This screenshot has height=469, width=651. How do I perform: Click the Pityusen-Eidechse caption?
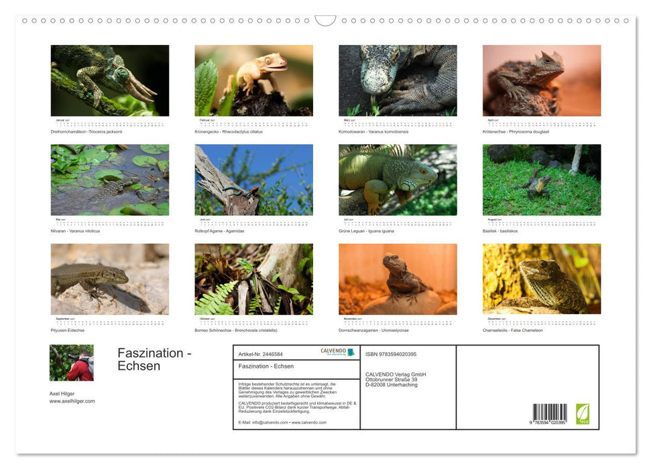tap(68, 330)
